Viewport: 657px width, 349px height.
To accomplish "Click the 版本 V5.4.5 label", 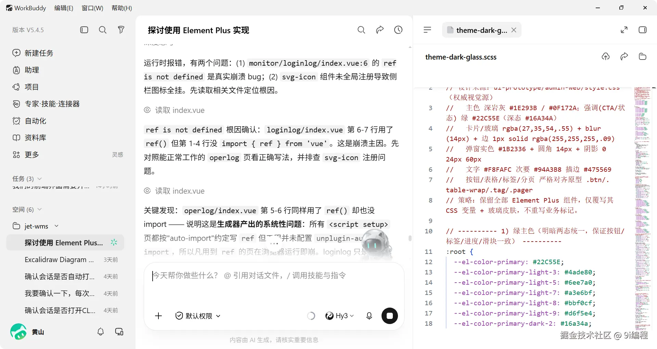I will [28, 30].
